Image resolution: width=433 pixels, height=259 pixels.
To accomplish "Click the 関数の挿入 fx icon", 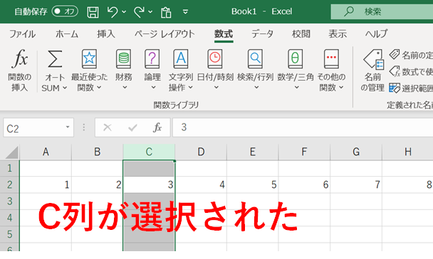I will (20, 59).
